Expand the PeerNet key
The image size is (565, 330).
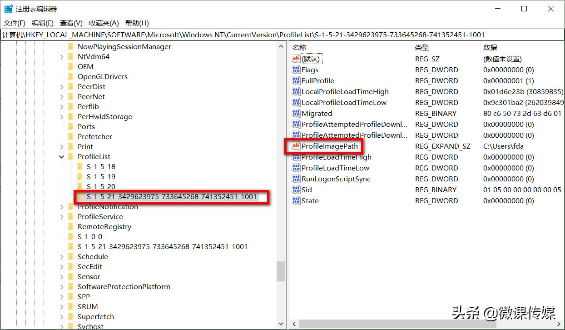(62, 96)
